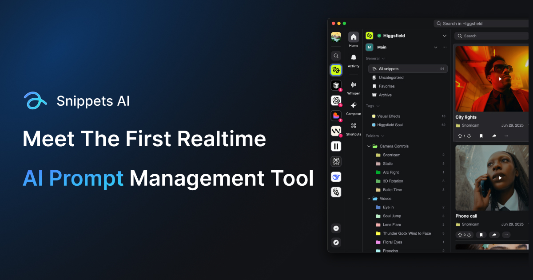
Task: Open the Home sidebar section
Action: pyautogui.click(x=354, y=40)
